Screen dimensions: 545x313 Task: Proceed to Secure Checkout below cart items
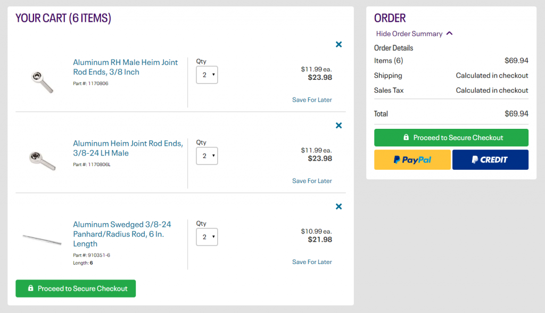(76, 289)
